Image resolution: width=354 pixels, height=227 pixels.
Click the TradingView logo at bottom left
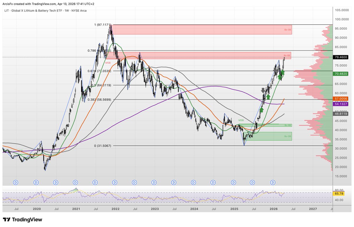point(22,220)
